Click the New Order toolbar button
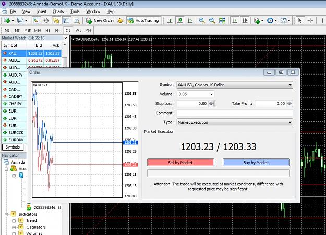Viewport: 326px width, 235px height. click(100, 20)
